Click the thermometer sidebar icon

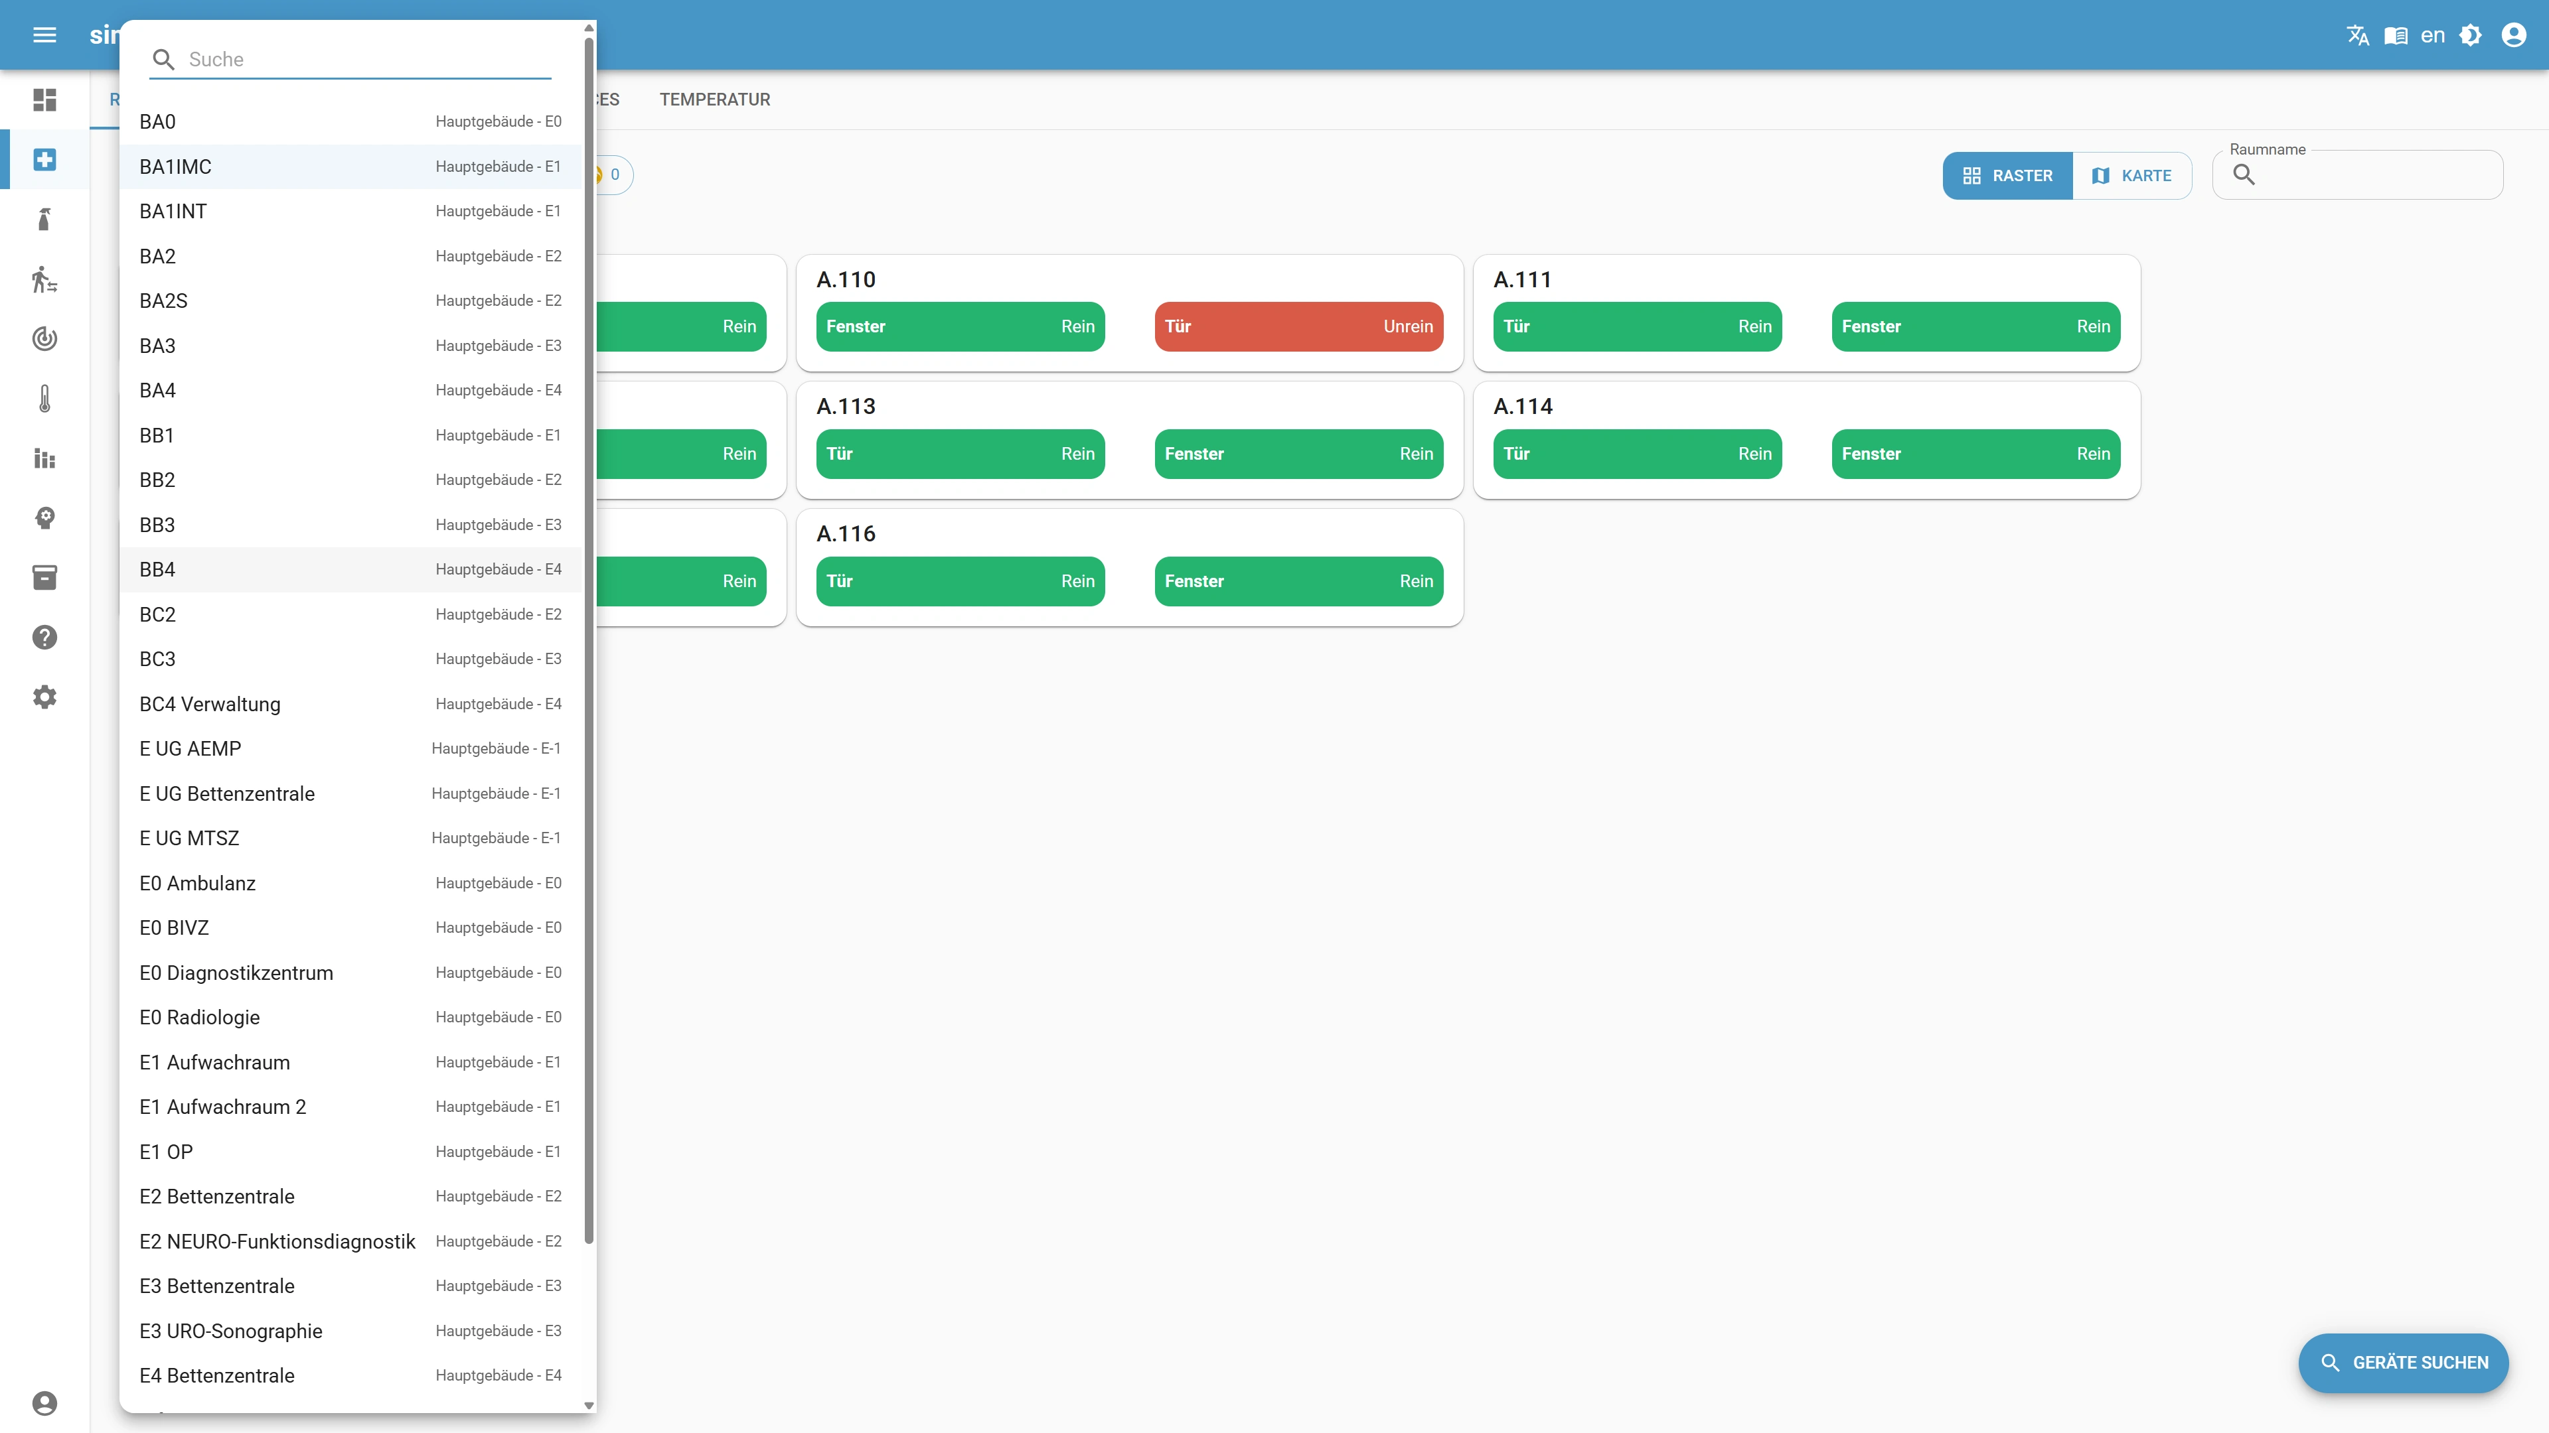[44, 399]
